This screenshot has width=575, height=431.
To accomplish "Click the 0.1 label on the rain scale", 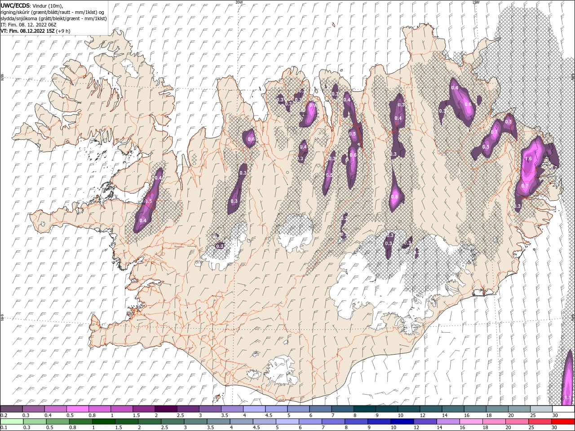I will [3, 428].
